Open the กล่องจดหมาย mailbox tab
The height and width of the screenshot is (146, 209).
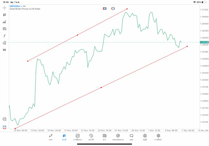point(118,137)
